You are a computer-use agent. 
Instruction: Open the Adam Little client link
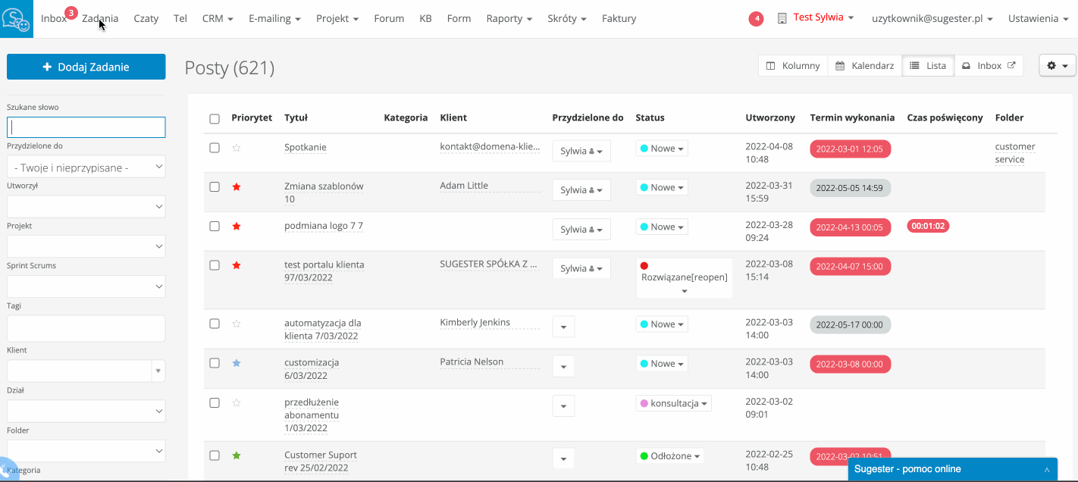click(x=464, y=186)
